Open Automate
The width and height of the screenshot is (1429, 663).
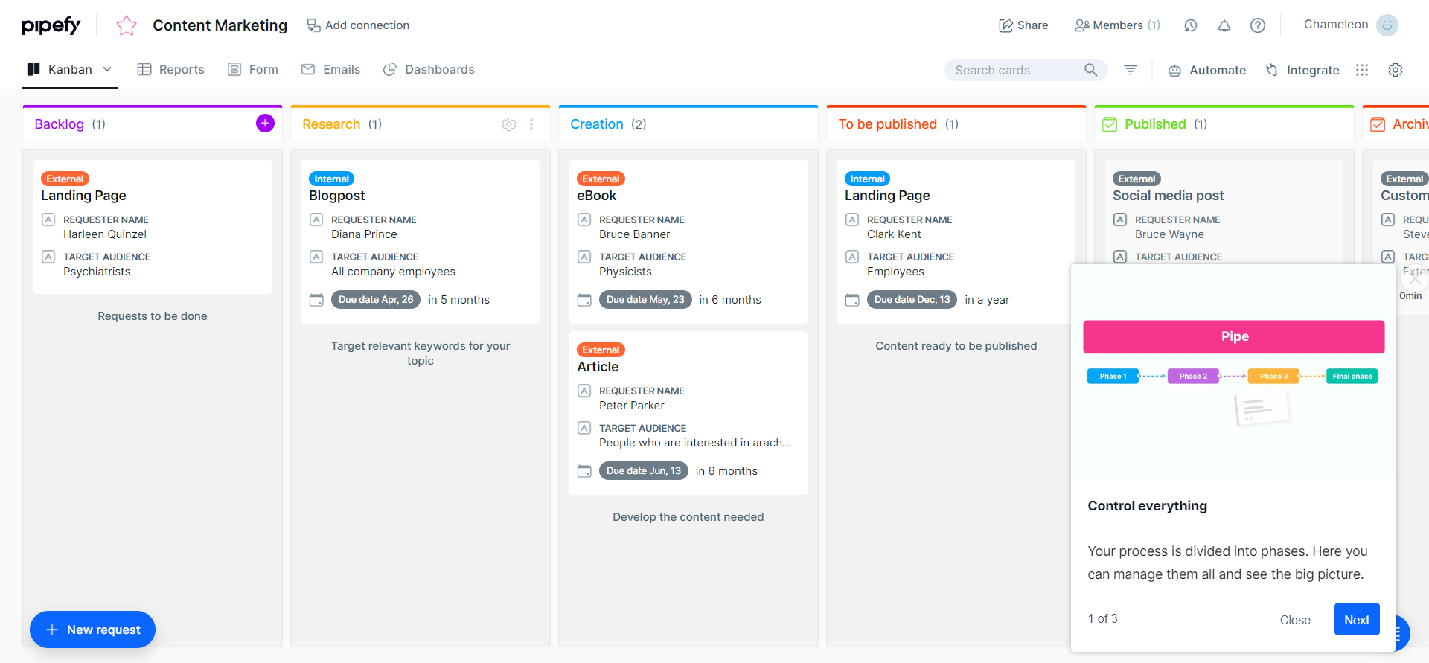click(1206, 70)
